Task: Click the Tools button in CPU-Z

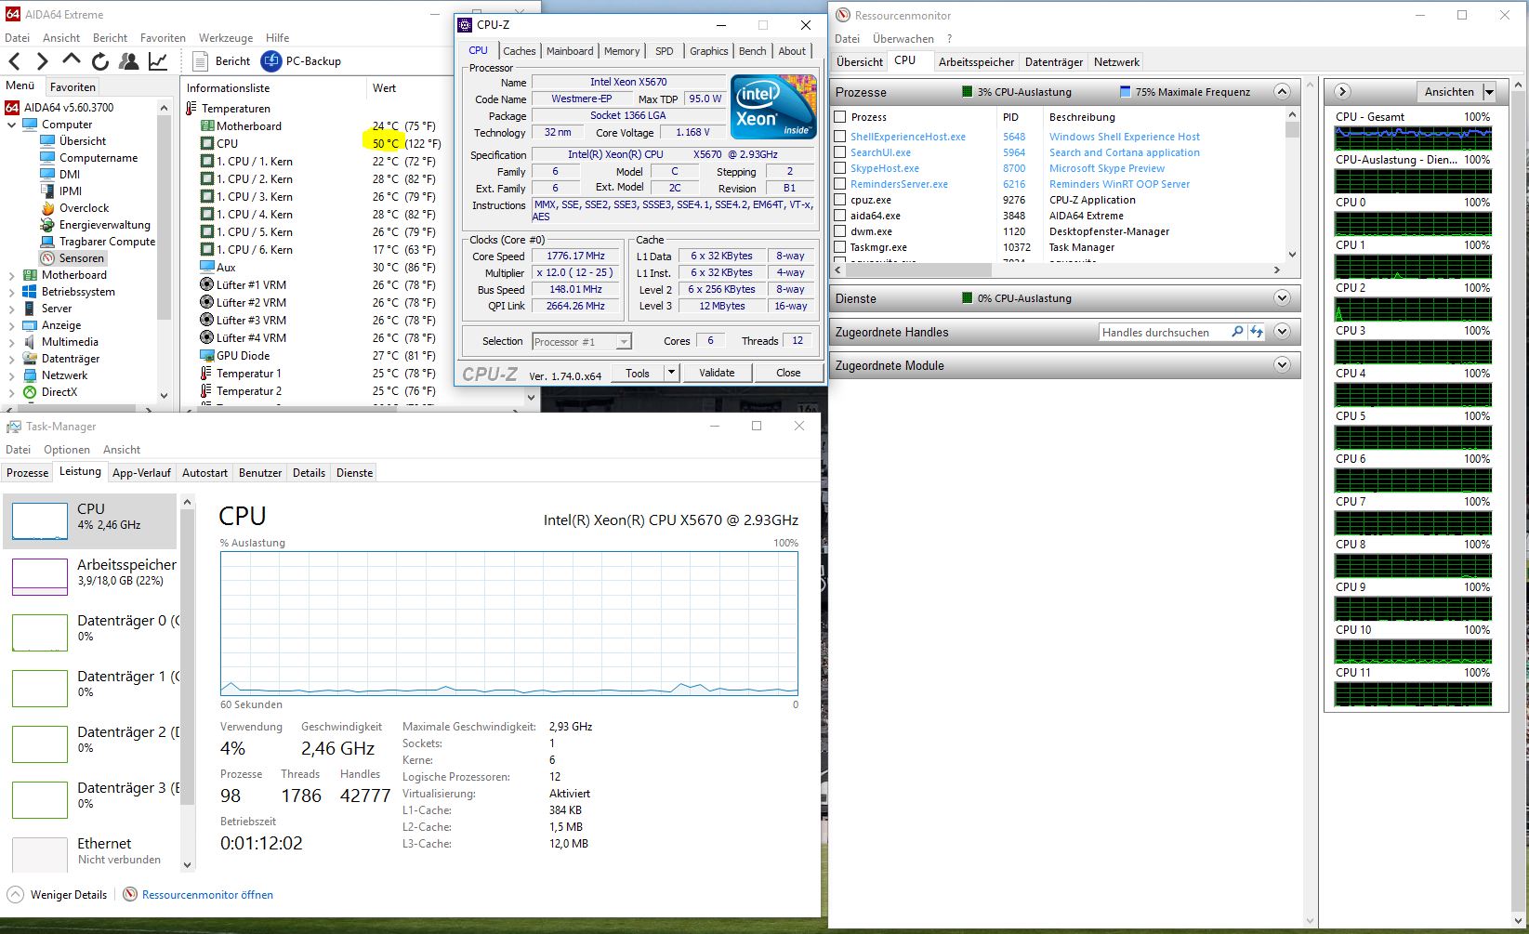Action: click(x=638, y=373)
